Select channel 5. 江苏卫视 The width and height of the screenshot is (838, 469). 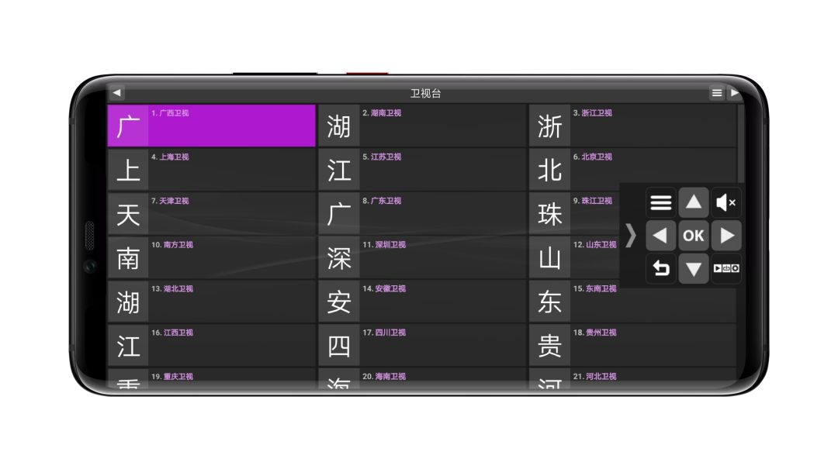(422, 169)
